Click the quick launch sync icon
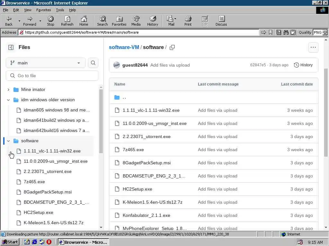This screenshot has height=246, width=329. point(42,242)
